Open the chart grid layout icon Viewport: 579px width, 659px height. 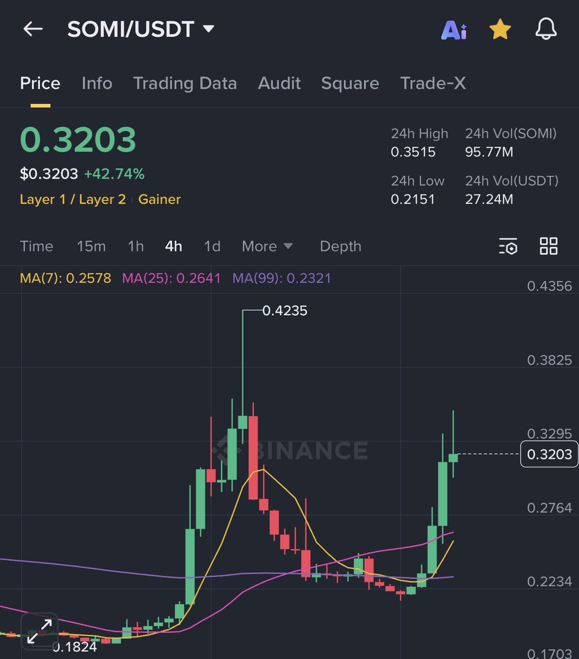548,246
